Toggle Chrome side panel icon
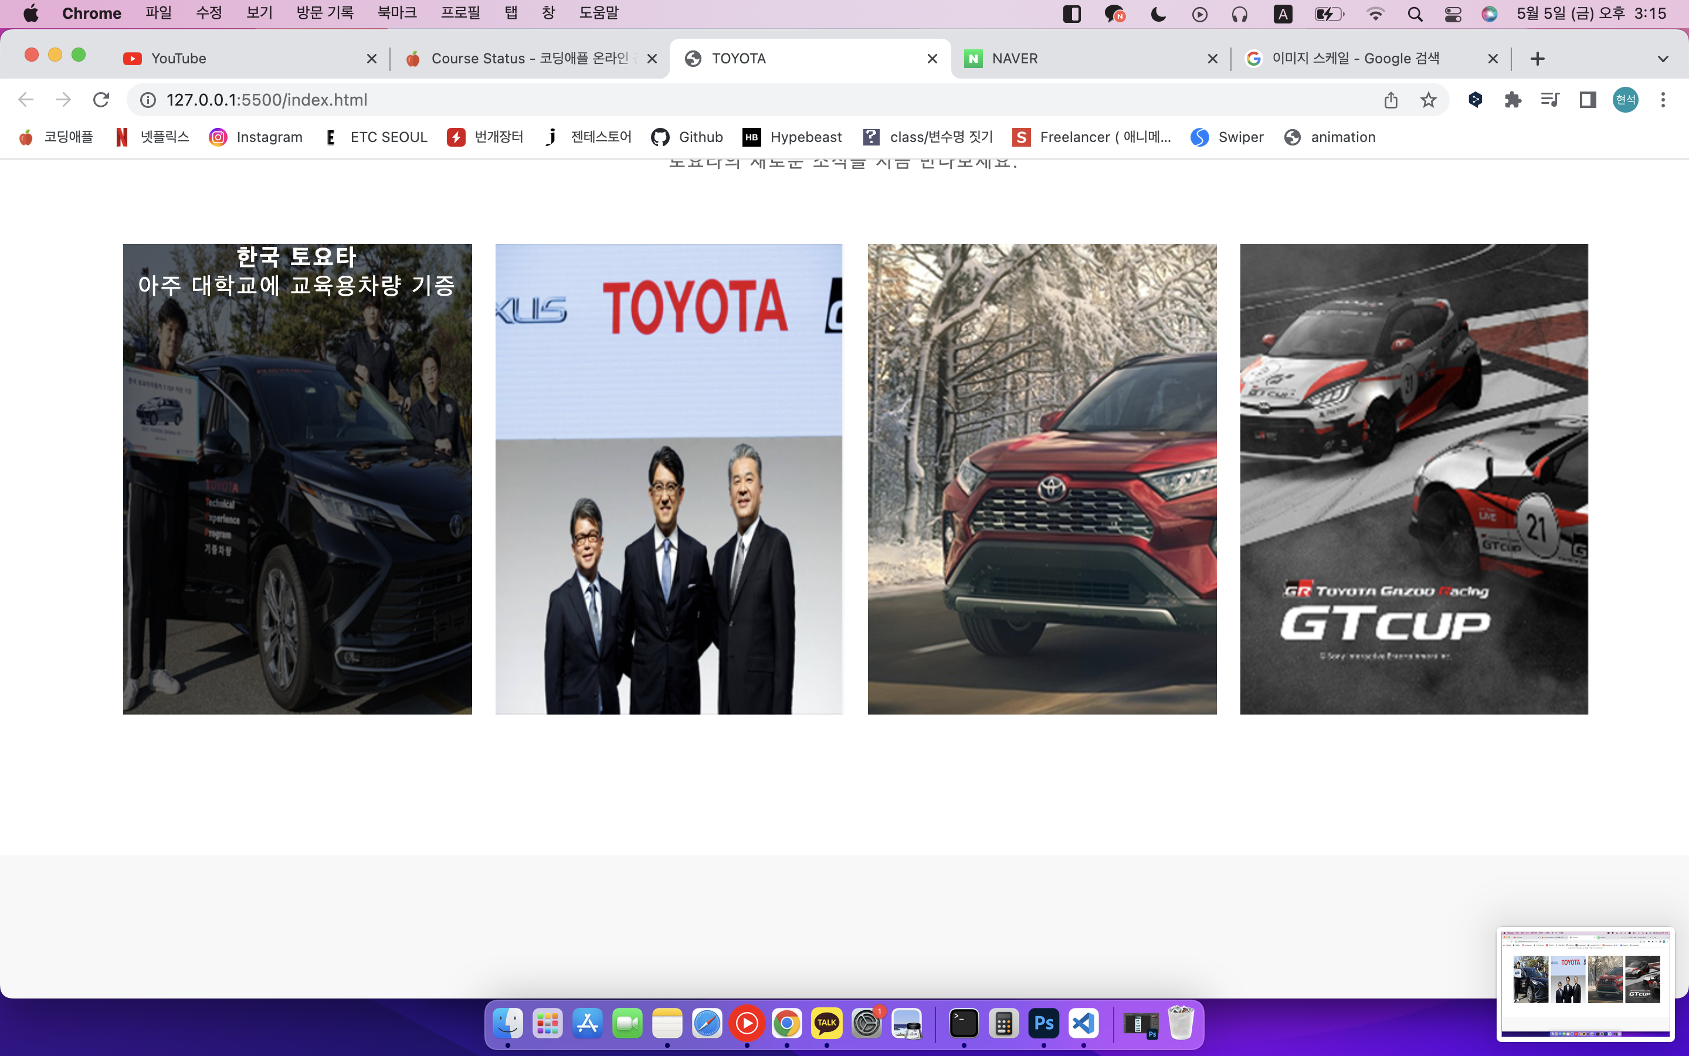This screenshot has height=1056, width=1689. pyautogui.click(x=1588, y=100)
